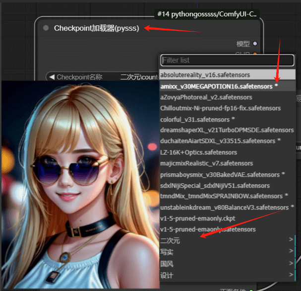301x291 pixels.
Task: Click the 模型 output socket
Action: [255, 44]
